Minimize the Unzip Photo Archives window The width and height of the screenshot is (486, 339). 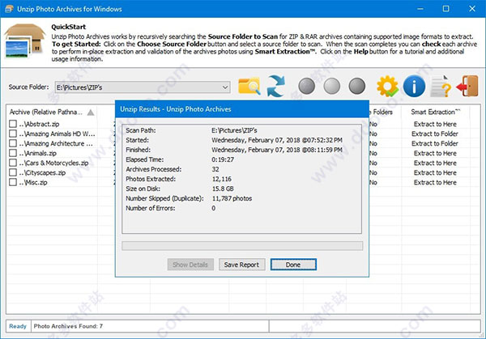(420, 9)
